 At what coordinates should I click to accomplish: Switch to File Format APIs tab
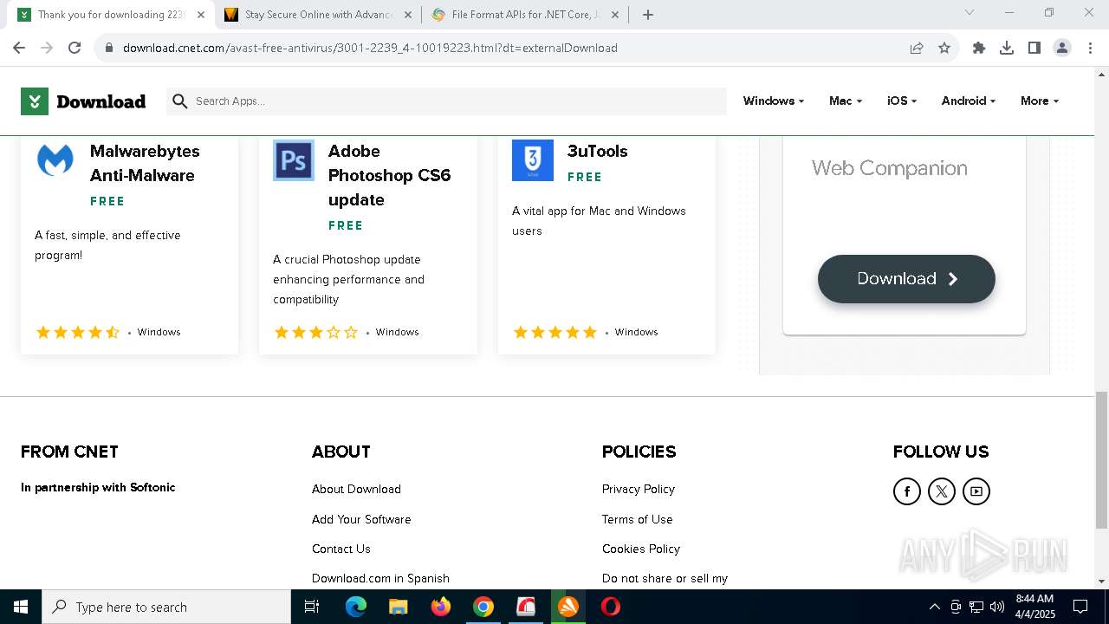527,15
